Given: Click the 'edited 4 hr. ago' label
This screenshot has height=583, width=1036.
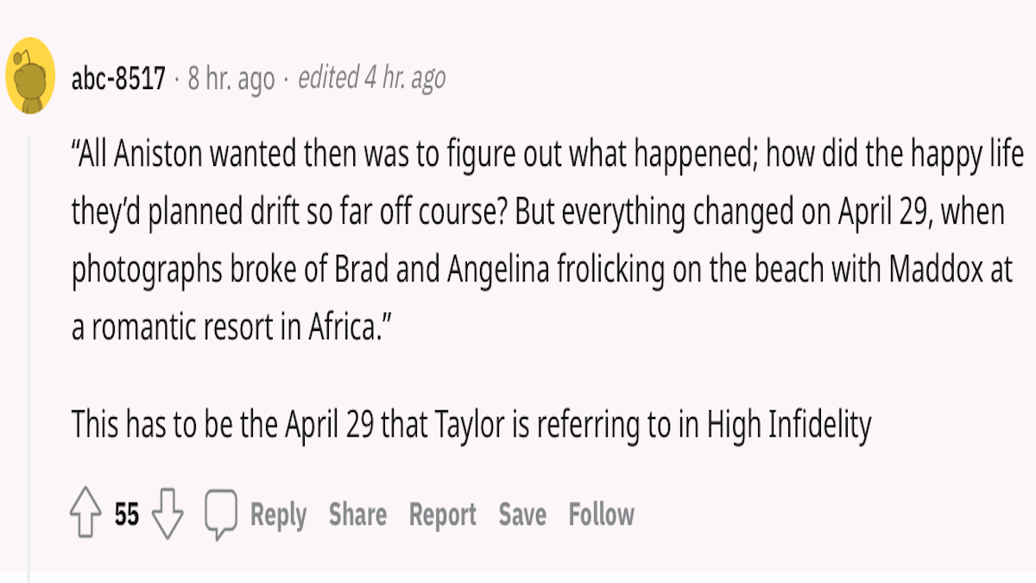Looking at the screenshot, I should 371,79.
